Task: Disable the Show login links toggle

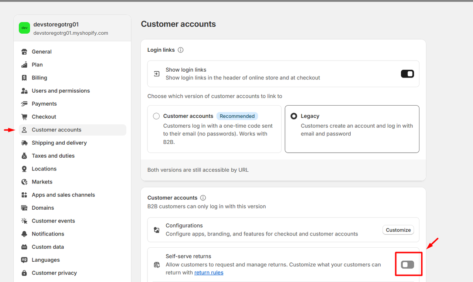Action: coord(407,74)
